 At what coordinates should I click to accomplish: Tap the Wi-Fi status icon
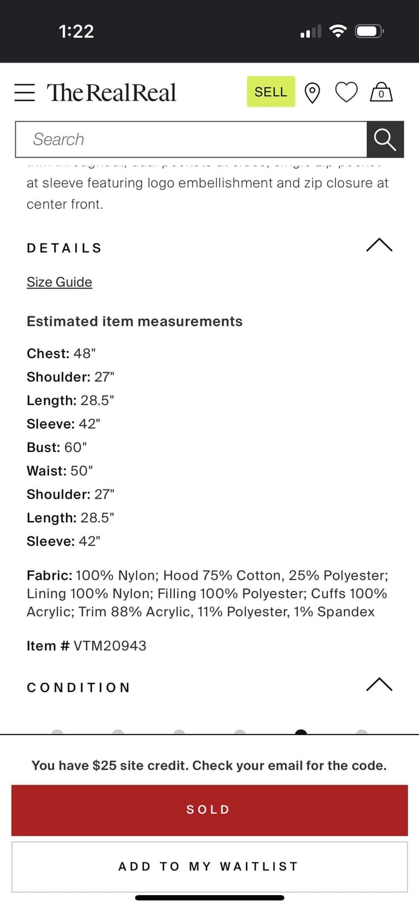(338, 31)
